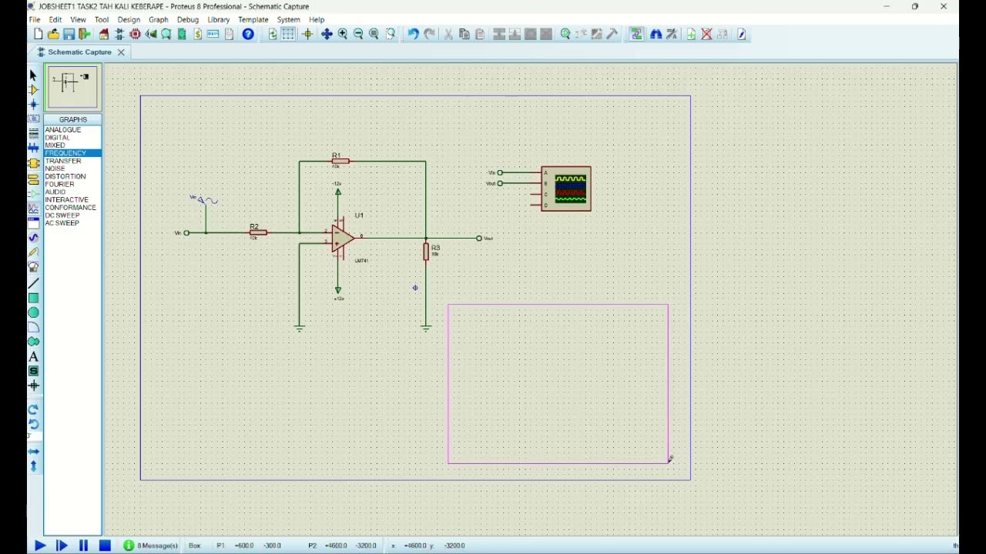Select AUDIO graph type
986x554 pixels.
point(55,192)
